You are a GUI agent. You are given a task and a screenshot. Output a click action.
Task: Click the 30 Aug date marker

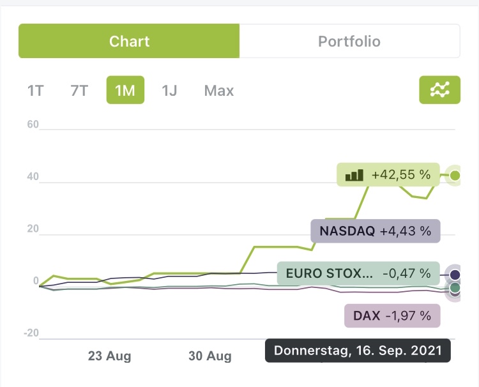point(209,356)
